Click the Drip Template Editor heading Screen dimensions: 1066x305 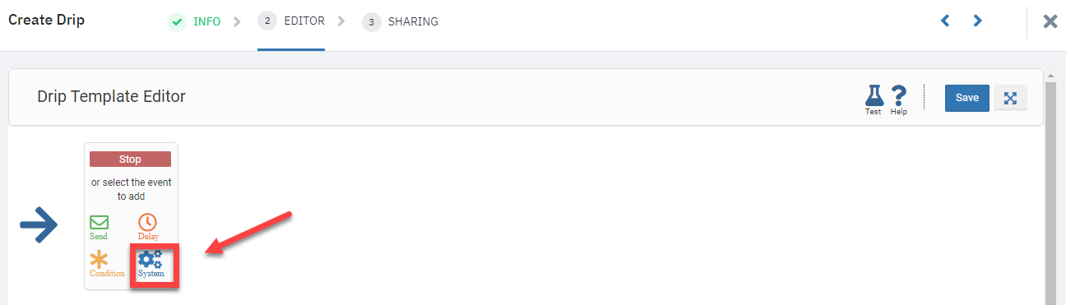click(x=111, y=96)
